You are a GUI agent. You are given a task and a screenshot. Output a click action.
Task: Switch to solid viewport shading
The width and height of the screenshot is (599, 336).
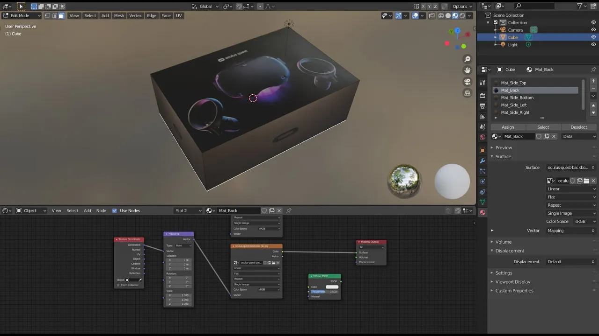448,15
